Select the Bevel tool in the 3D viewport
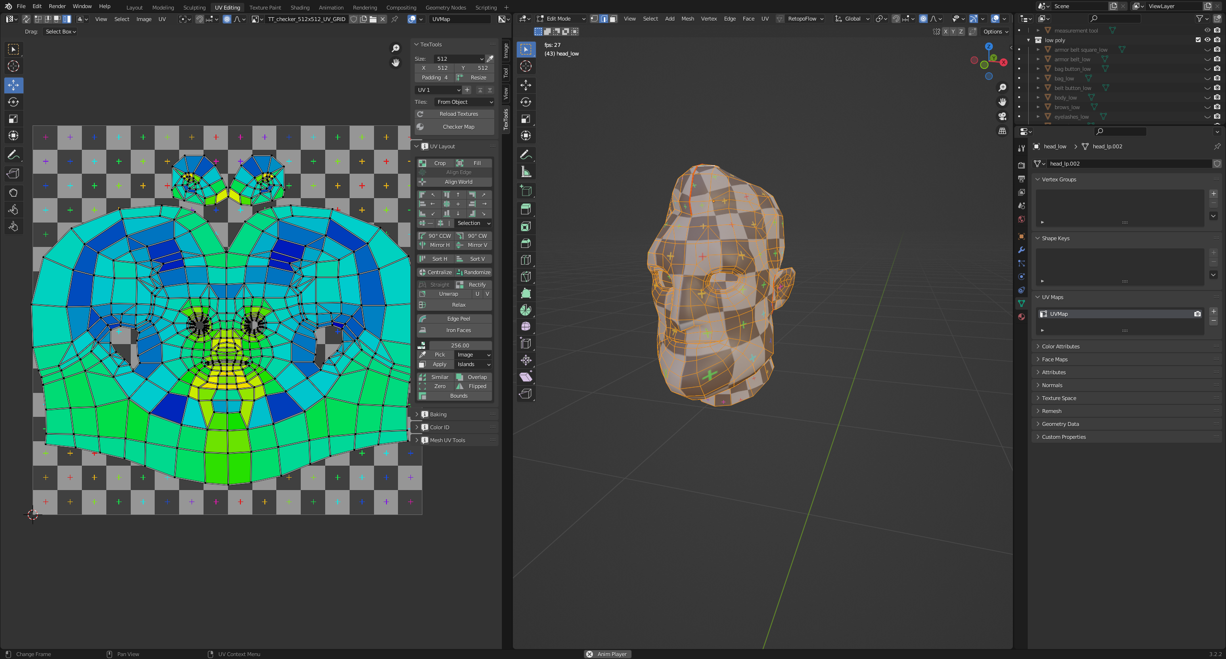 pyautogui.click(x=526, y=243)
